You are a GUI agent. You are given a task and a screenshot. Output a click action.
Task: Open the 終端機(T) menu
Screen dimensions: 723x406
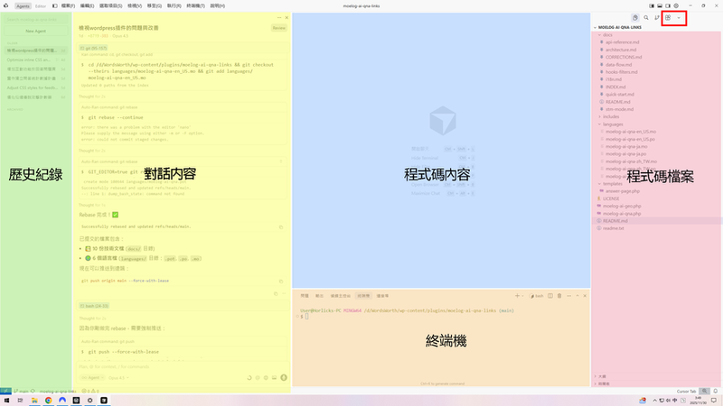pos(195,6)
